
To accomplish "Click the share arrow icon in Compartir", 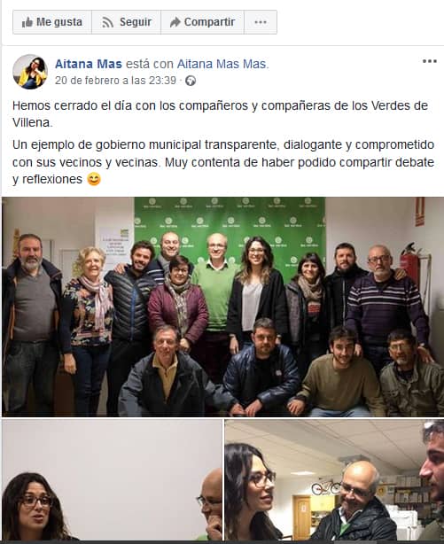I will (175, 22).
